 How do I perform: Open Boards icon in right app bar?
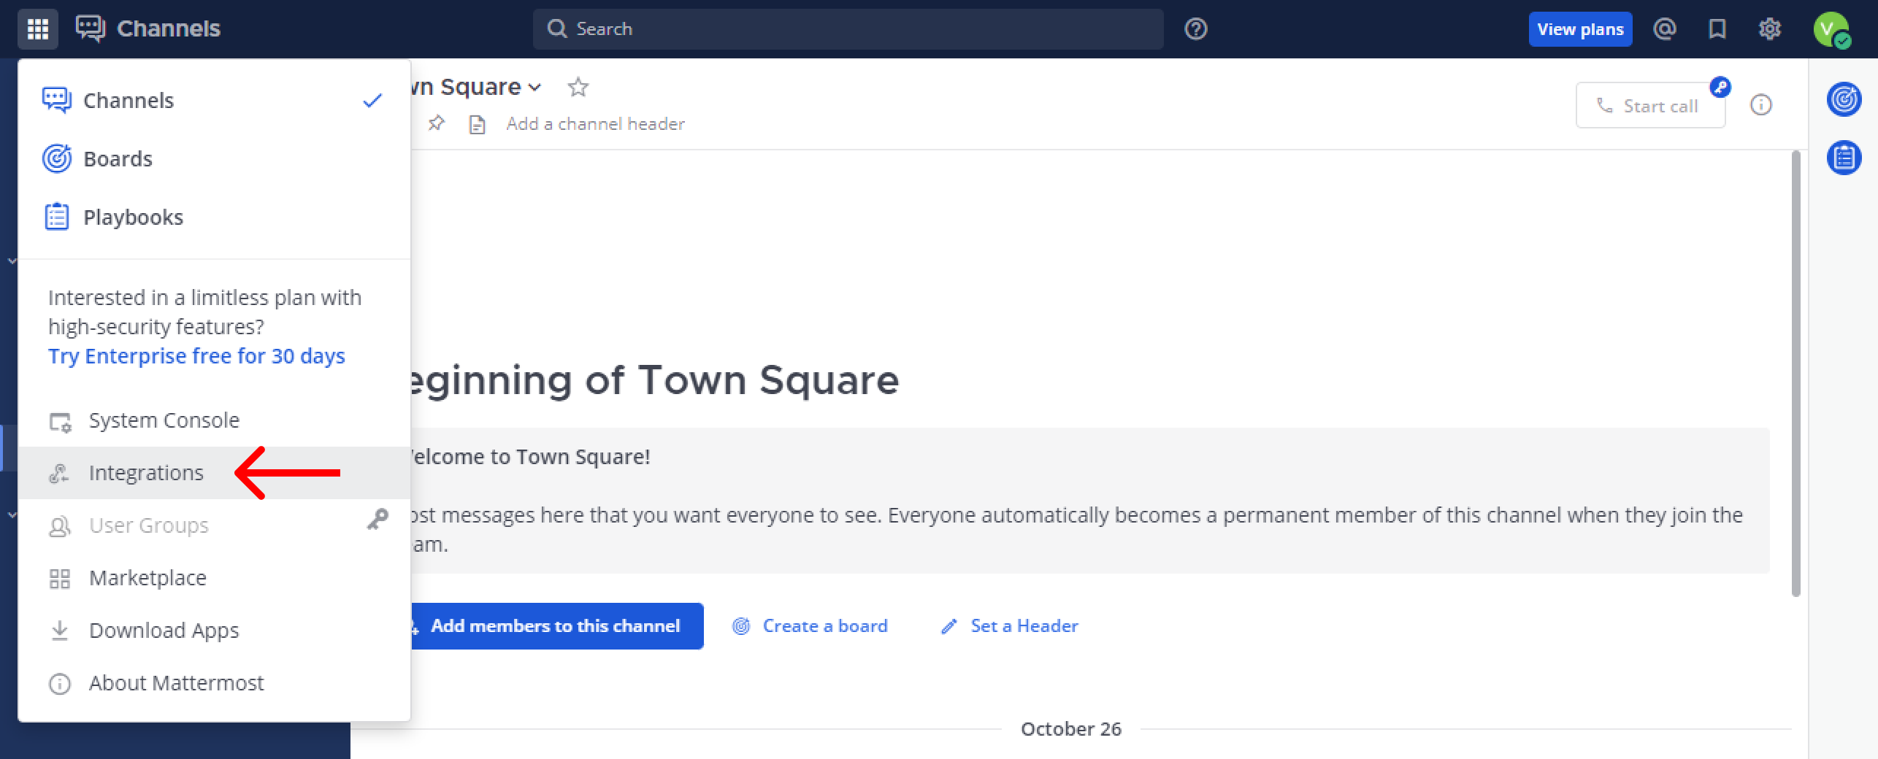click(x=1844, y=99)
